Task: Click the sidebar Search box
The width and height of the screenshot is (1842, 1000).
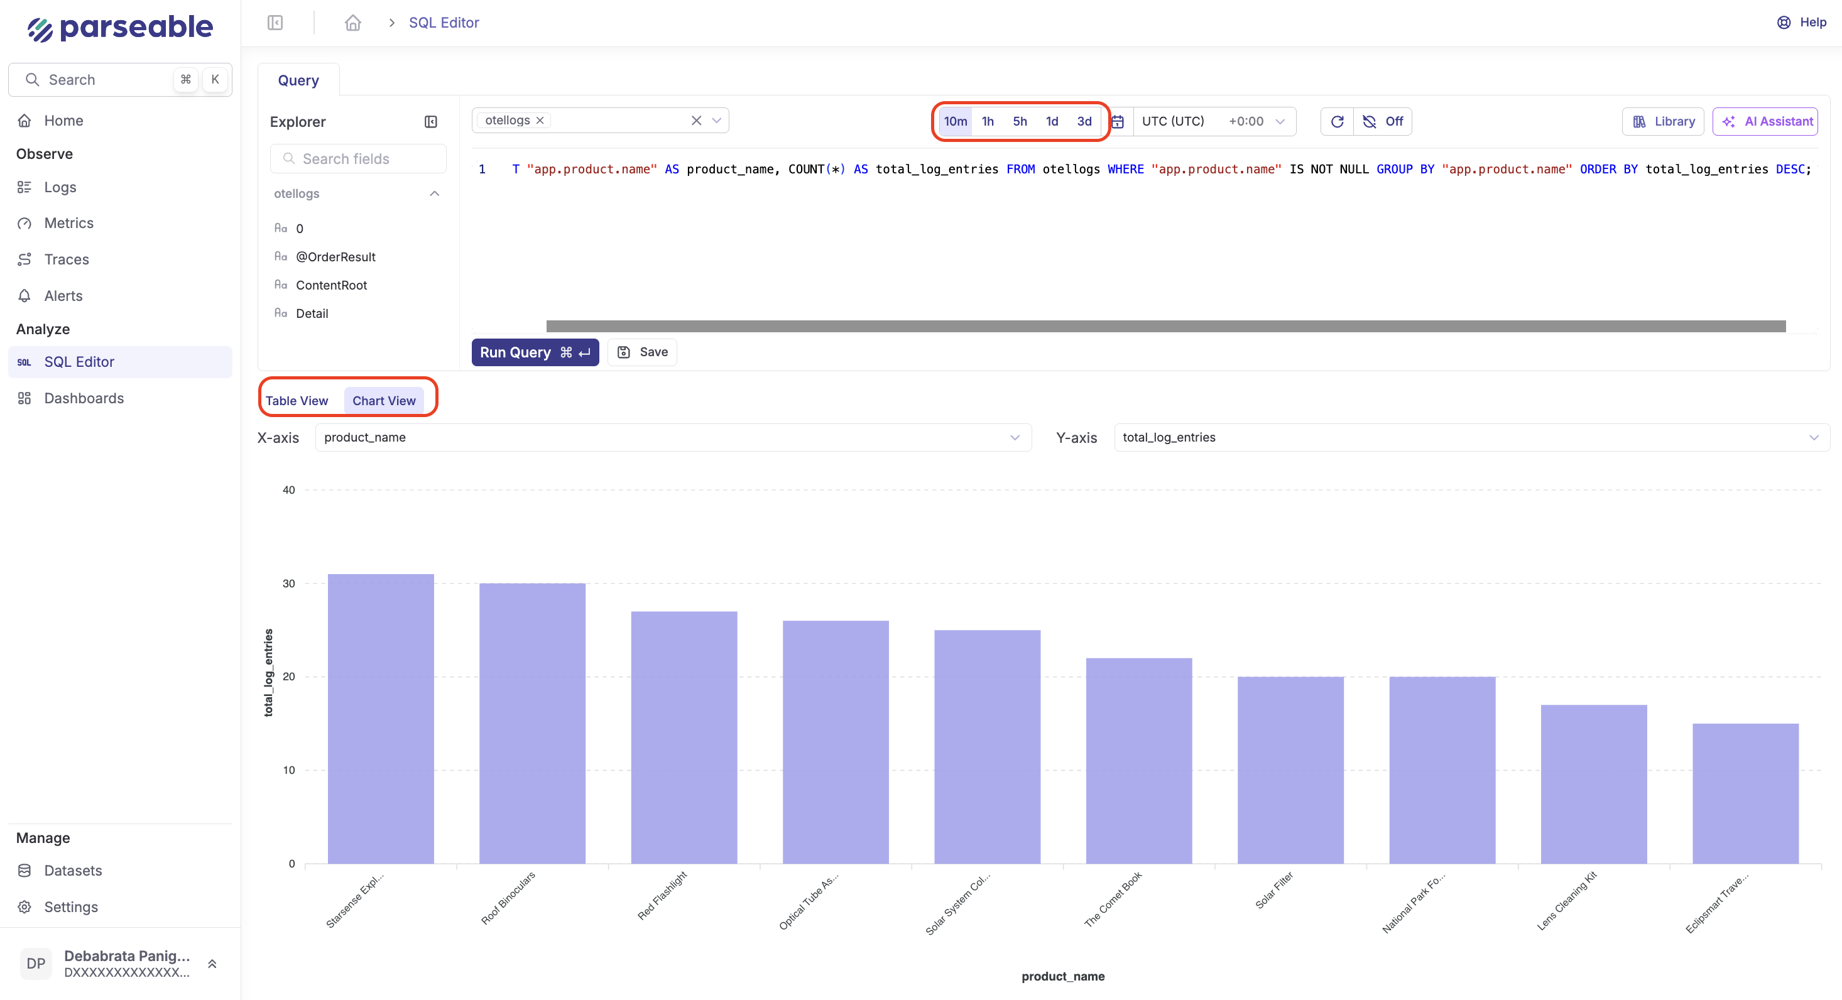Action: pos(120,79)
